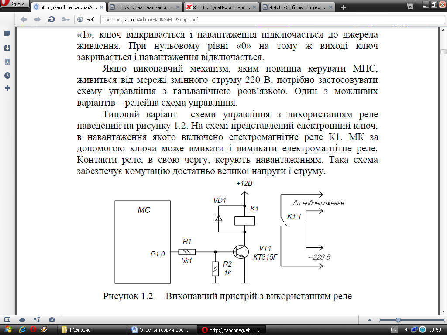The height and width of the screenshot is (335, 447).
Task: Change the EN language indicator
Action: [394, 330]
